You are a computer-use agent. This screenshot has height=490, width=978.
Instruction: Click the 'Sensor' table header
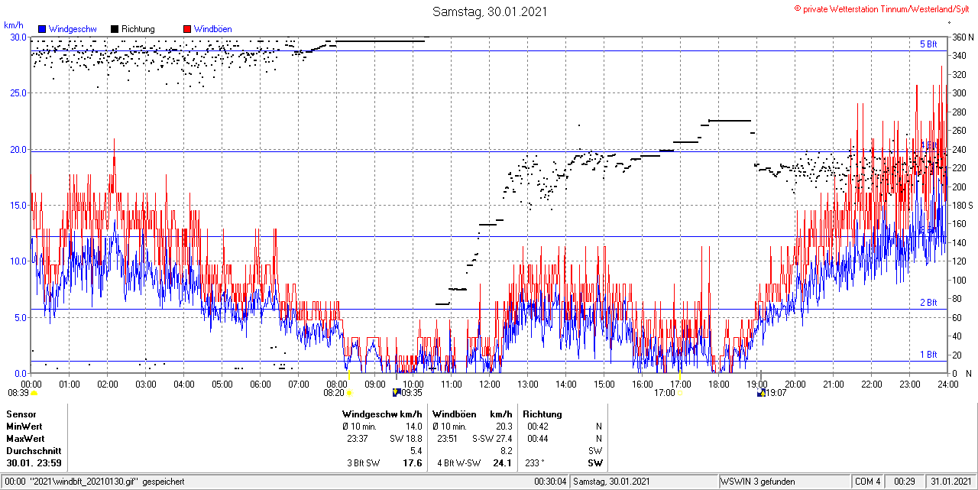tap(21, 414)
